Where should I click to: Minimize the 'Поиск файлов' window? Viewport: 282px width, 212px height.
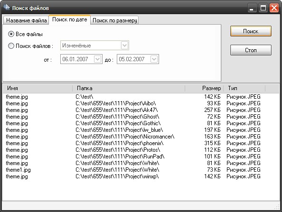tap(252, 8)
